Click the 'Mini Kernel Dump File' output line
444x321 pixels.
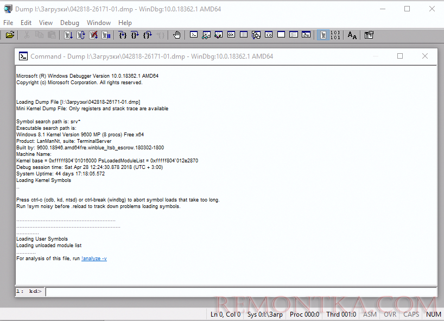(92, 109)
